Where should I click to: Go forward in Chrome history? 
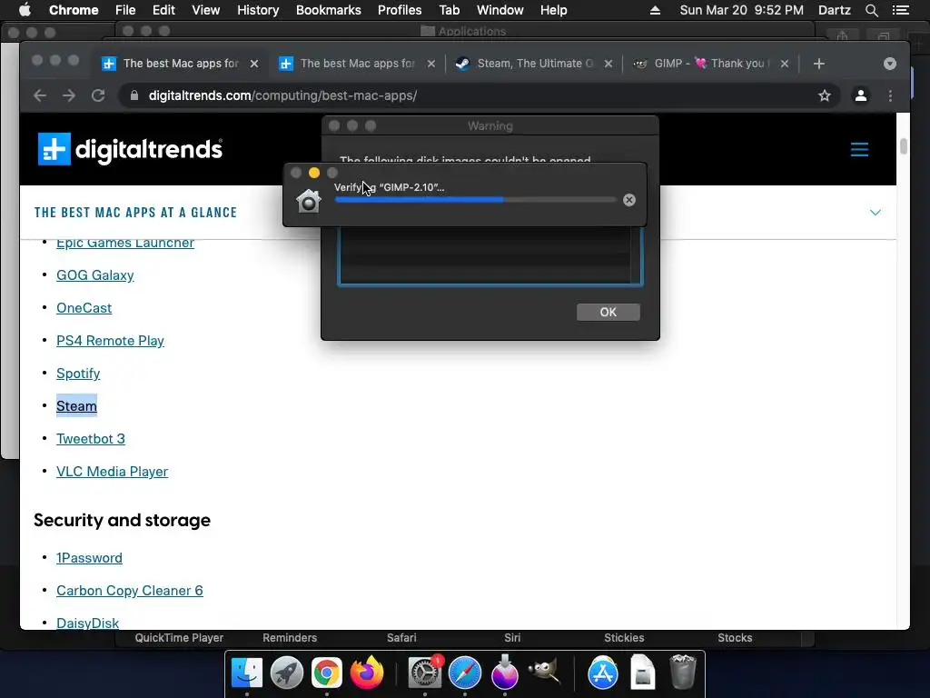click(69, 95)
